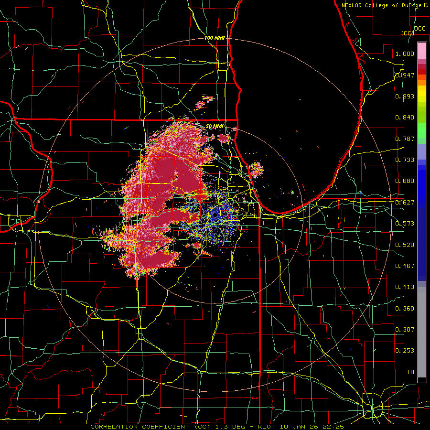Click the 0.573 scale value
430x430 pixels.
coord(405,224)
